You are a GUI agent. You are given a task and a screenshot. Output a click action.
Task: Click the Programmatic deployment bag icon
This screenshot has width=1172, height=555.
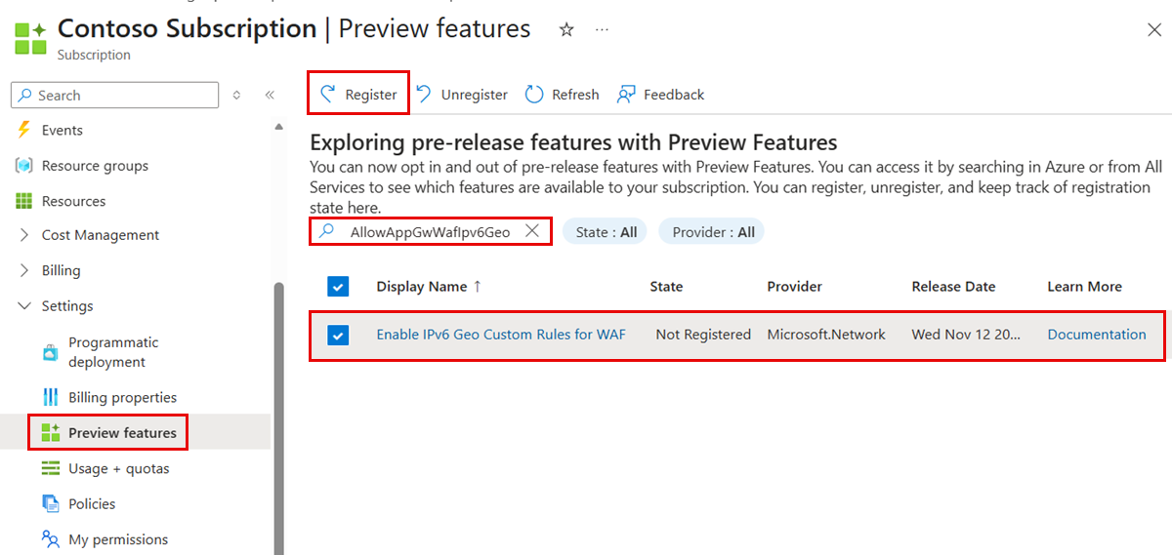[51, 352]
